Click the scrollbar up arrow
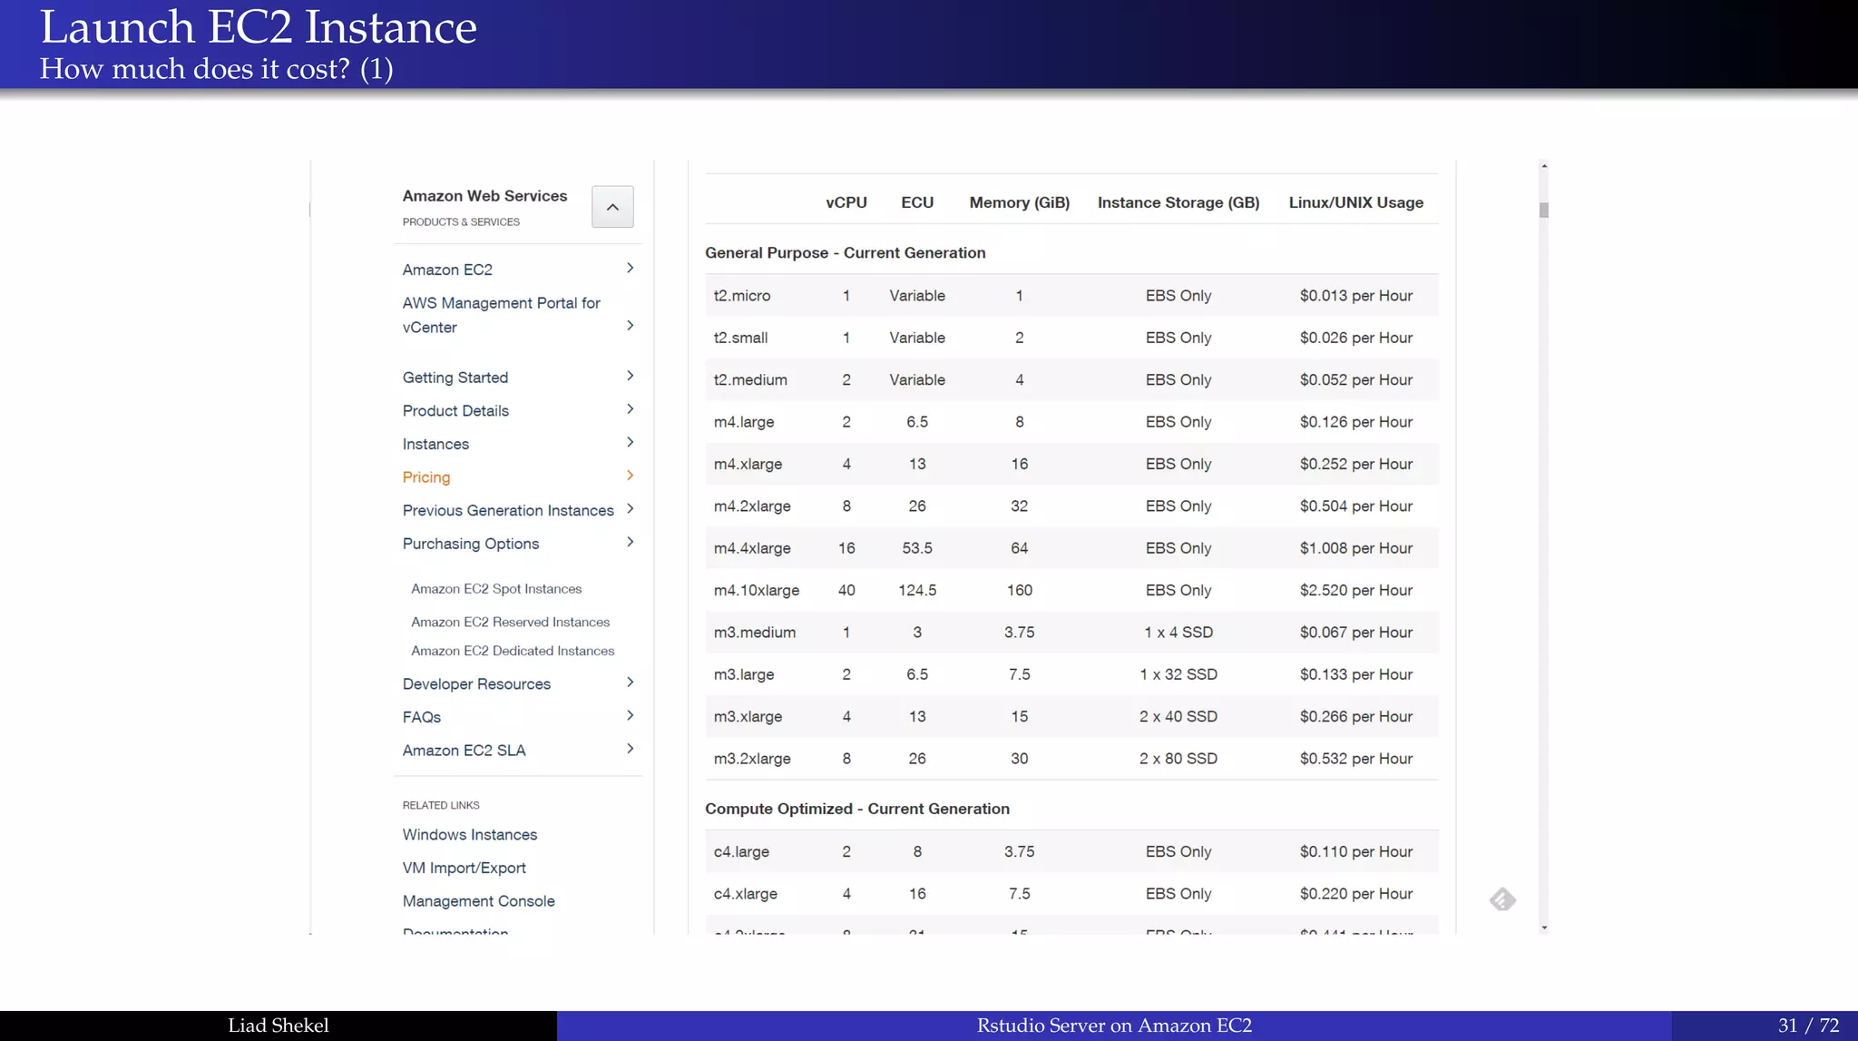This screenshot has height=1041, width=1858. [x=1543, y=166]
